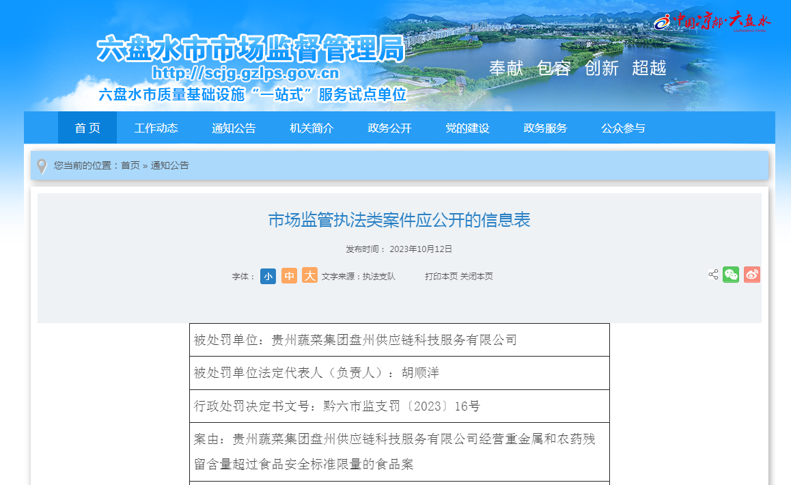This screenshot has width=791, height=485.
Task: Click the 文字来源：执法支队 text
Action: tap(359, 277)
